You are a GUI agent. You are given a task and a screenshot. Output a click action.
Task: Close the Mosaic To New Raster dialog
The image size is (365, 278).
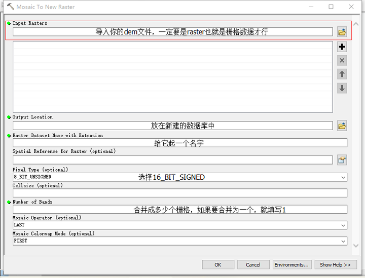point(351,7)
